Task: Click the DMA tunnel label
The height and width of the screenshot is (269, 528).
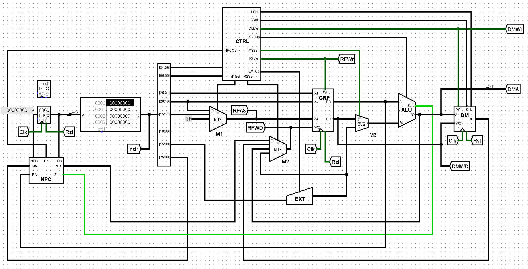Action: [x=513, y=89]
